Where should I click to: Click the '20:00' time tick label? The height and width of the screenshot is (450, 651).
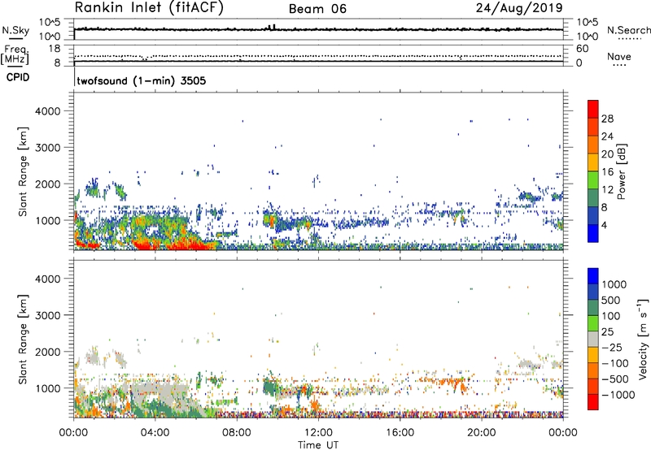pyautogui.click(x=482, y=433)
